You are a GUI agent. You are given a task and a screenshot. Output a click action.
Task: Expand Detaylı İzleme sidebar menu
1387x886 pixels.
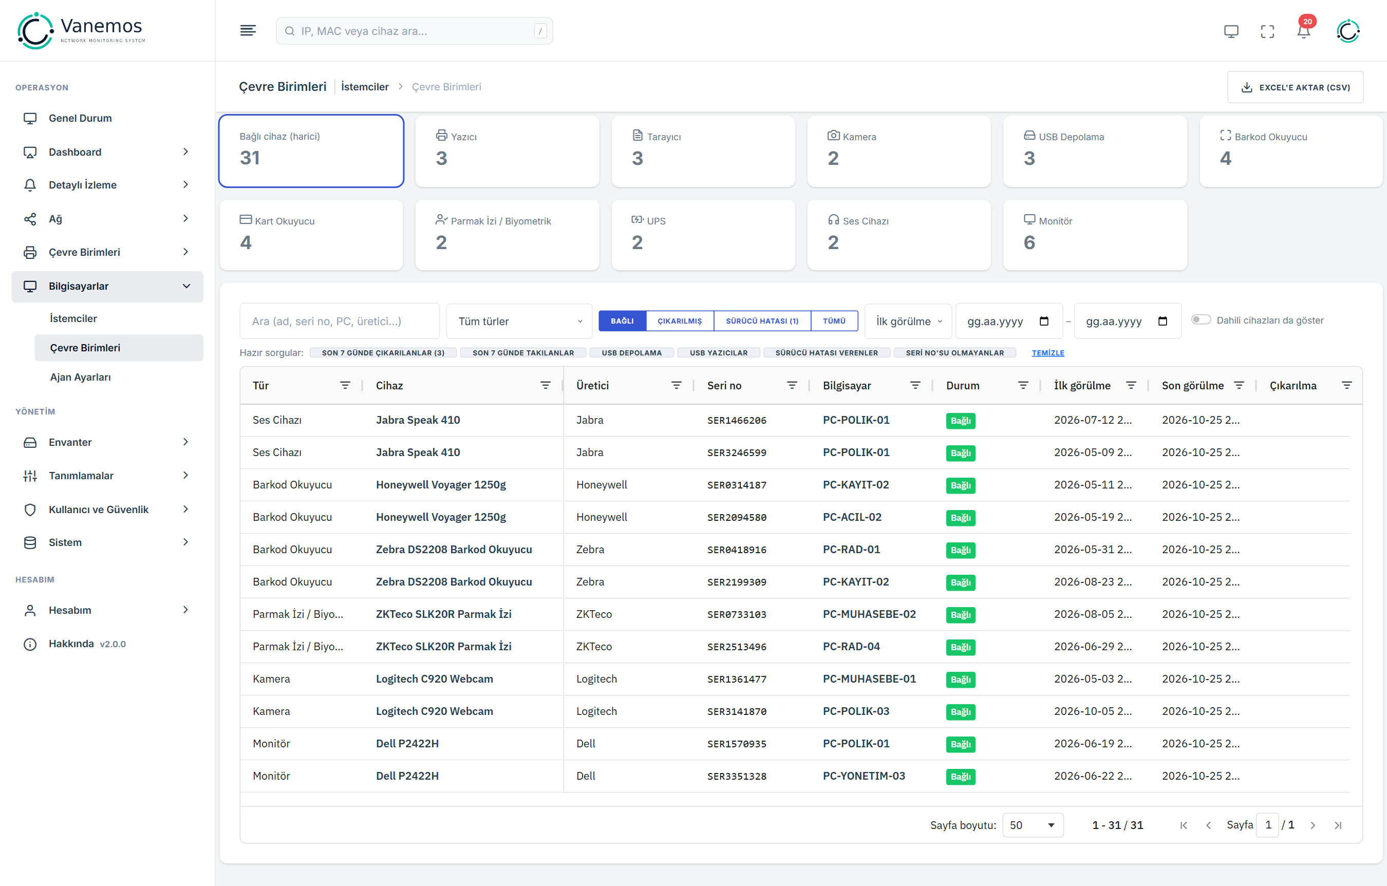coord(107,185)
